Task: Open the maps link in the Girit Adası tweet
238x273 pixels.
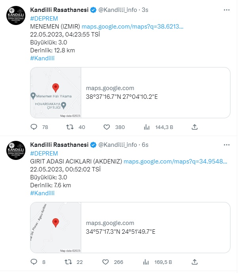Action: 175,161
